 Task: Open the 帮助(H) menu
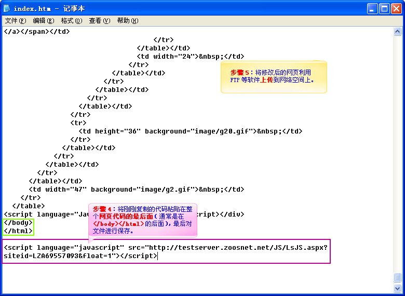[x=127, y=21]
